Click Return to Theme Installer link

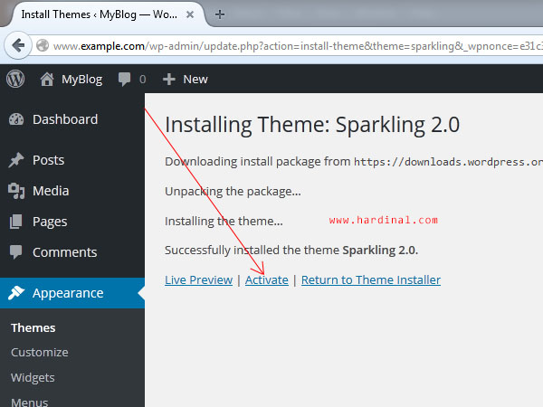click(x=371, y=279)
